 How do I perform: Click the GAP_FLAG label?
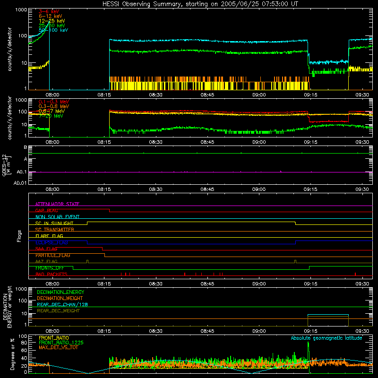coord(46,210)
